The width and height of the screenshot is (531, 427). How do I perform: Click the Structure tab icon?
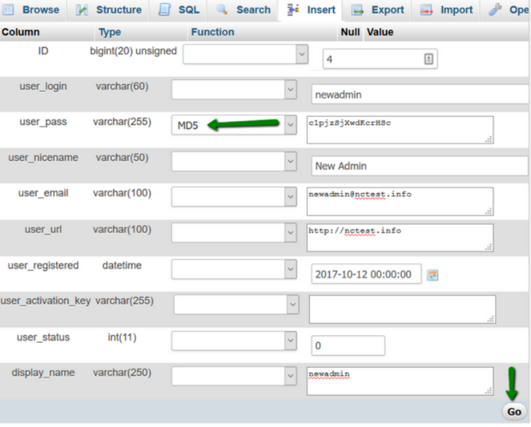82,10
